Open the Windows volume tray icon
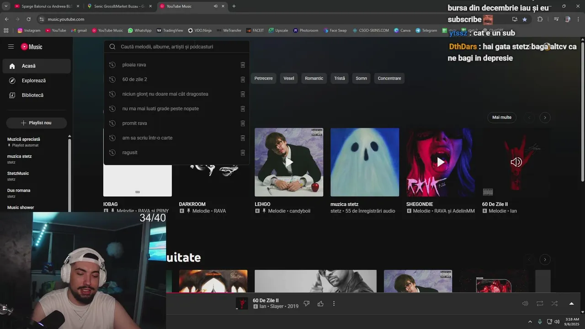This screenshot has width=585, height=329. click(557, 322)
